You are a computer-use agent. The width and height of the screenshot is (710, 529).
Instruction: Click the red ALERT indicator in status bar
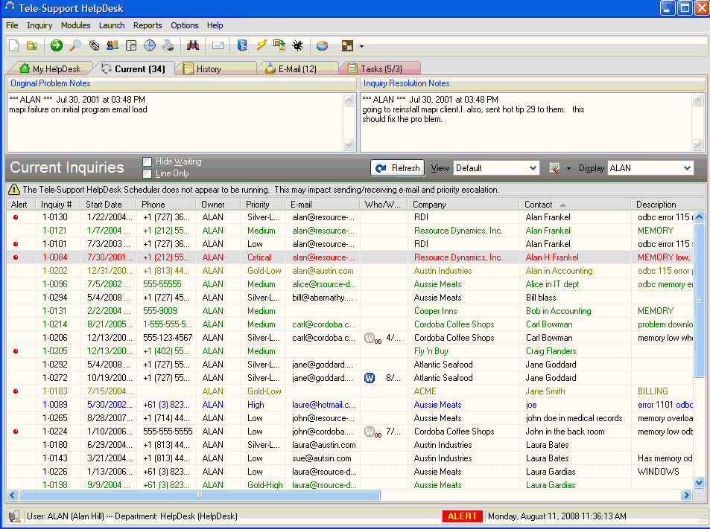[462, 516]
